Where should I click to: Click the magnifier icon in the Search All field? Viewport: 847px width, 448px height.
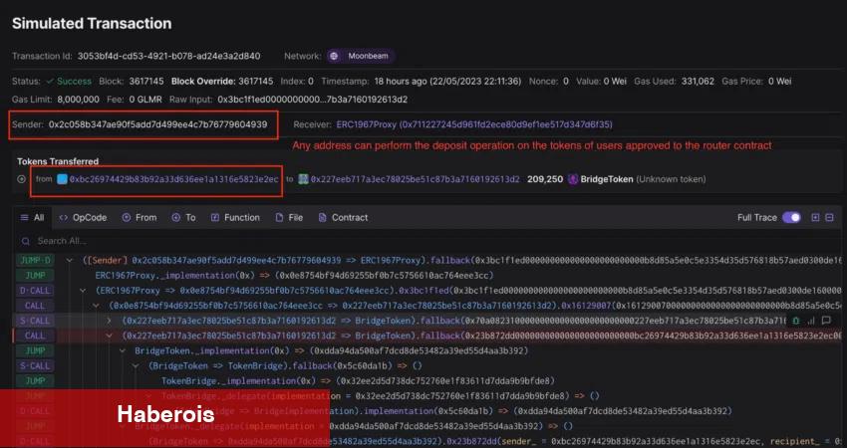click(25, 241)
